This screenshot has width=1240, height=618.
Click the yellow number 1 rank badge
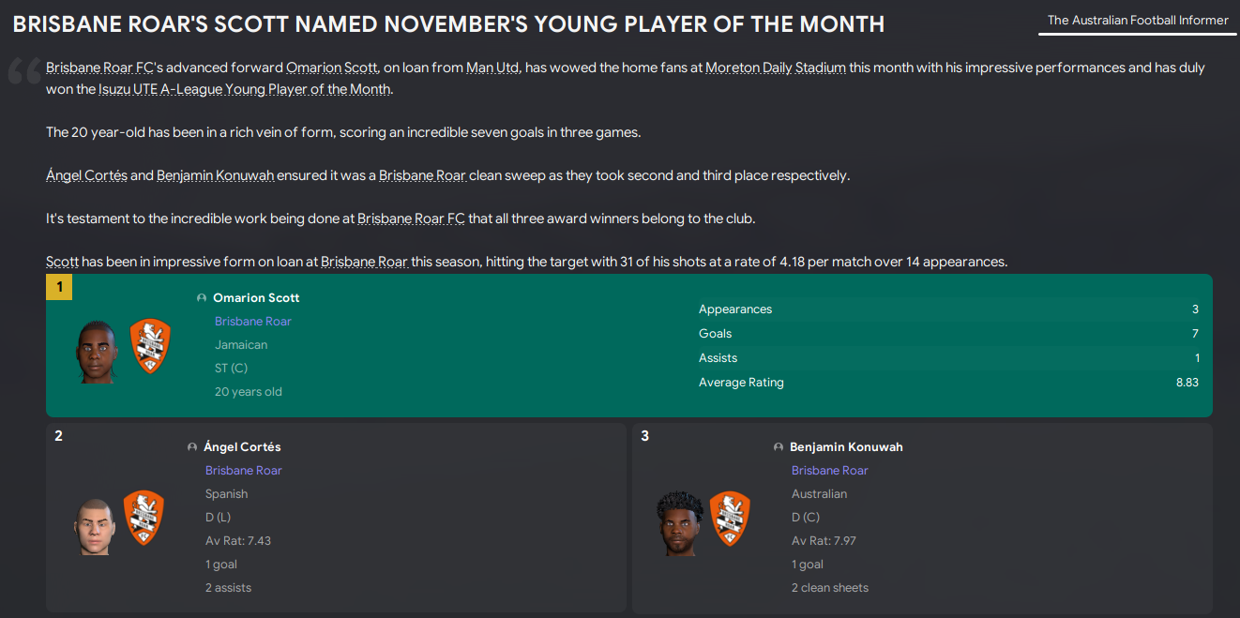coord(59,287)
